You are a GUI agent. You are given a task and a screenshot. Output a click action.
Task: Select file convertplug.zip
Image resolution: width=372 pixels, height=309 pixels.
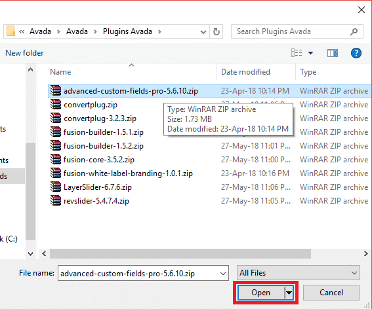[x=91, y=105]
